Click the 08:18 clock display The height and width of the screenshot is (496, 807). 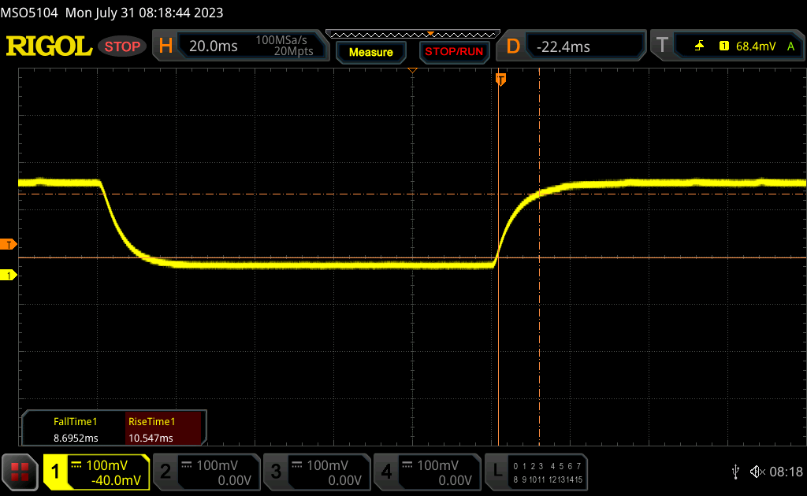pyautogui.click(x=786, y=472)
